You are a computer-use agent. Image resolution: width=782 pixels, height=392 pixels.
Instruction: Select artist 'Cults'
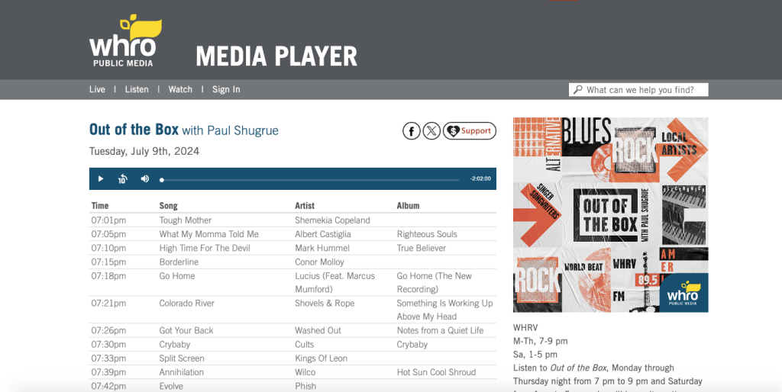[304, 344]
